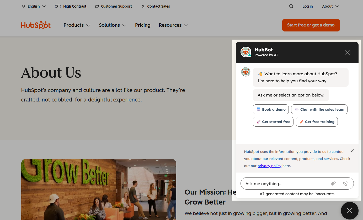Choose Get started free option
363x220 pixels.
tap(273, 122)
